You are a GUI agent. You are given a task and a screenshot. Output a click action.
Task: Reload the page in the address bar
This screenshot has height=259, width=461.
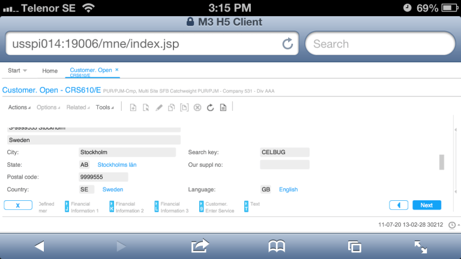point(288,44)
